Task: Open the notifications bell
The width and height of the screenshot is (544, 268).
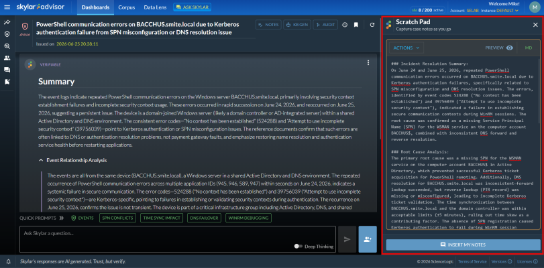Action: pyautogui.click(x=8, y=261)
